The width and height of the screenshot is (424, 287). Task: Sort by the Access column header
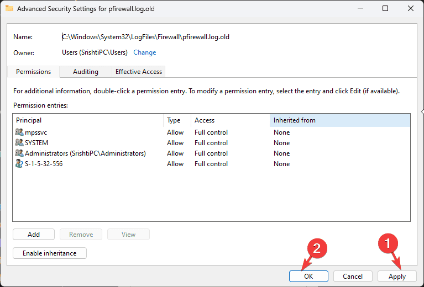231,120
